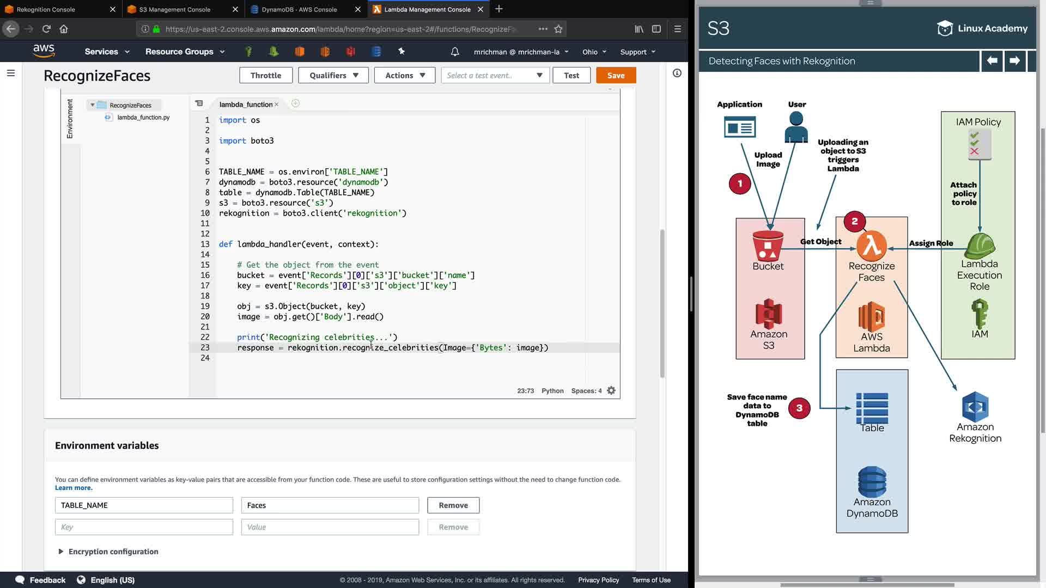Click the Learn more link
The image size is (1046, 588).
(73, 488)
